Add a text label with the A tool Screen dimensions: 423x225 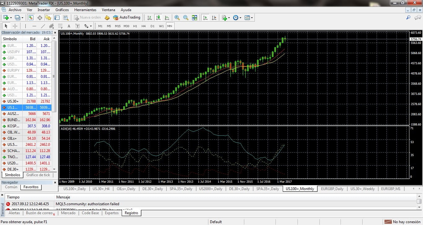pyautogui.click(x=69, y=26)
